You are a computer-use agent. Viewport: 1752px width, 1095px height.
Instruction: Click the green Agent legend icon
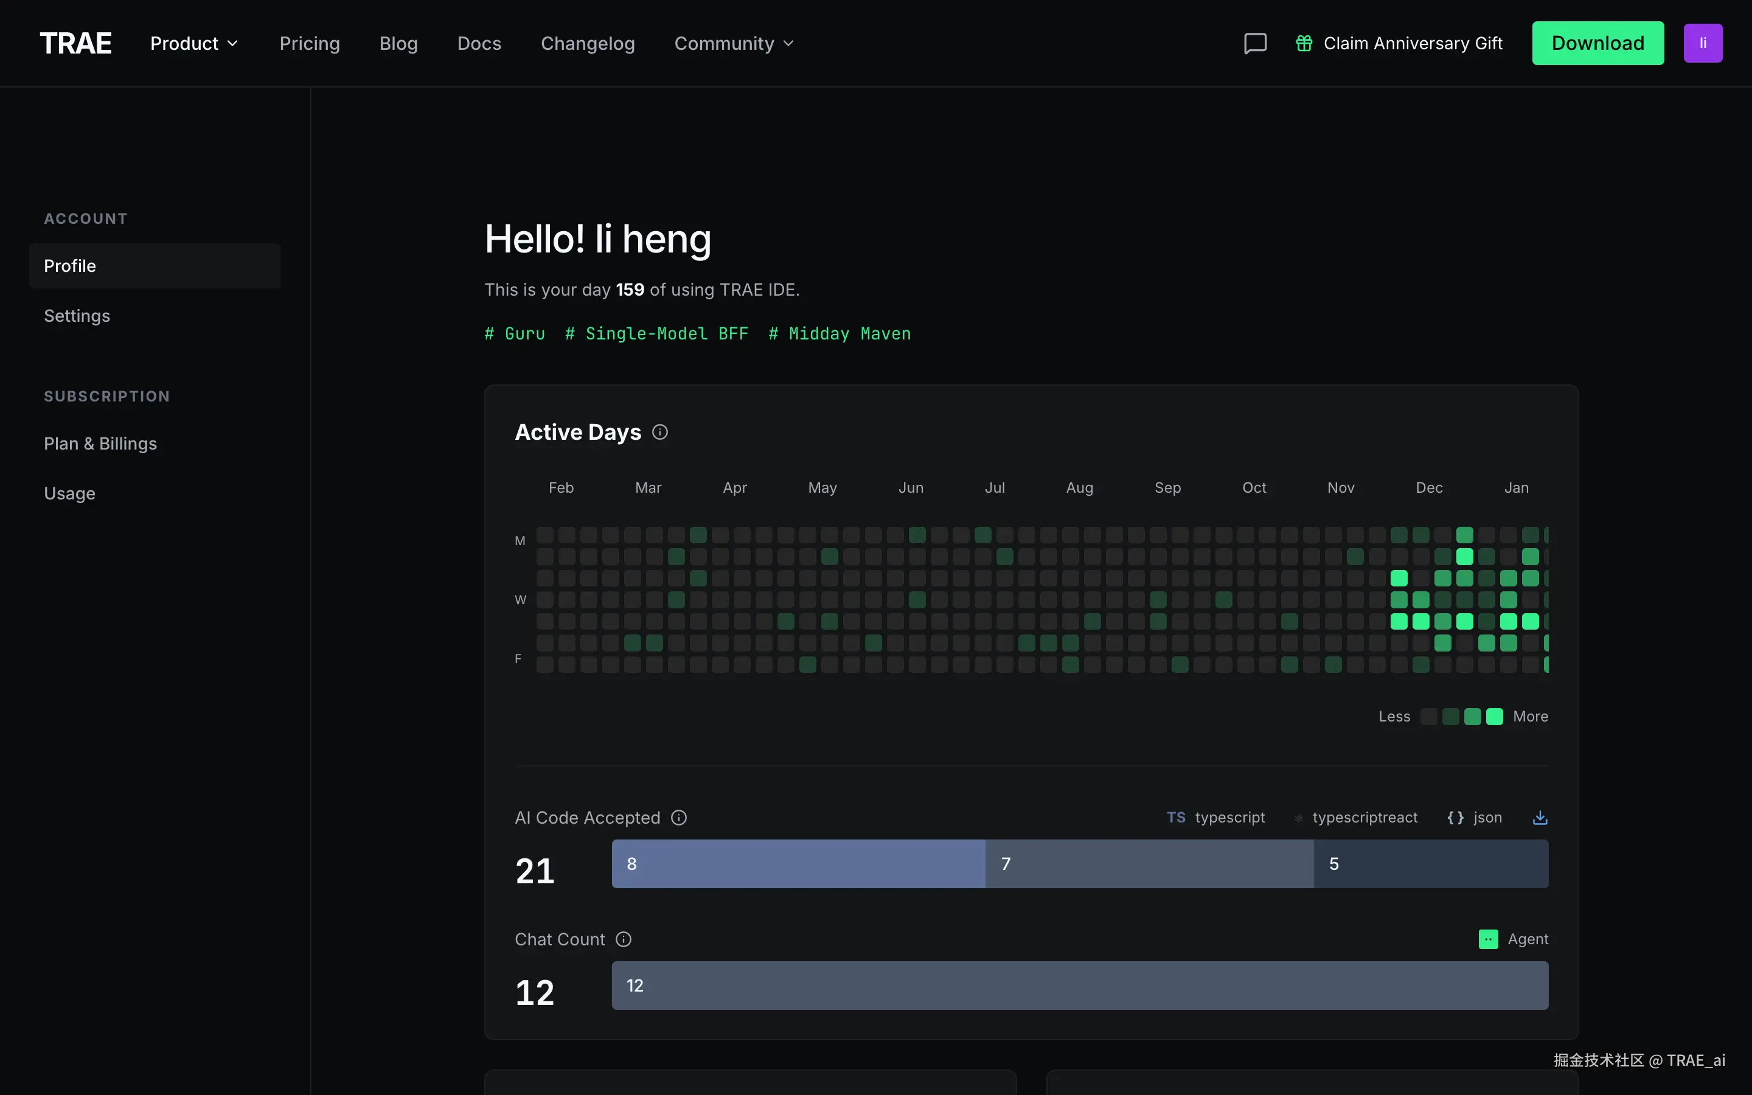pyautogui.click(x=1488, y=939)
